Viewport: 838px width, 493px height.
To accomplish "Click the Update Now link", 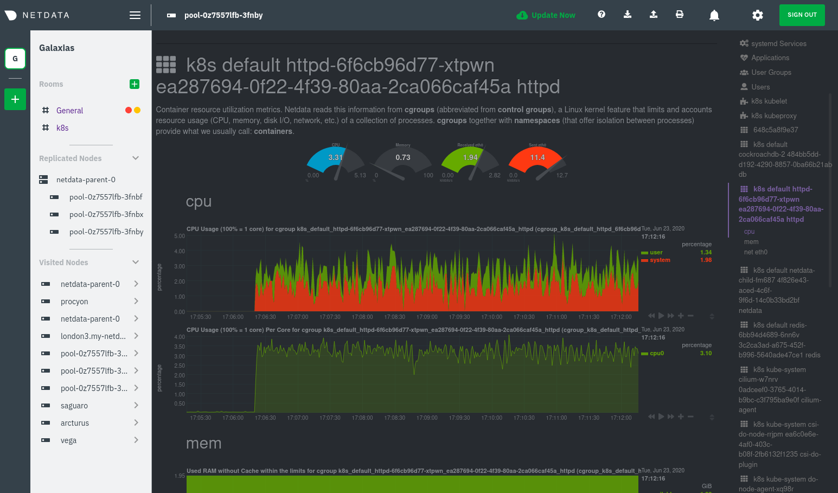I will click(553, 15).
